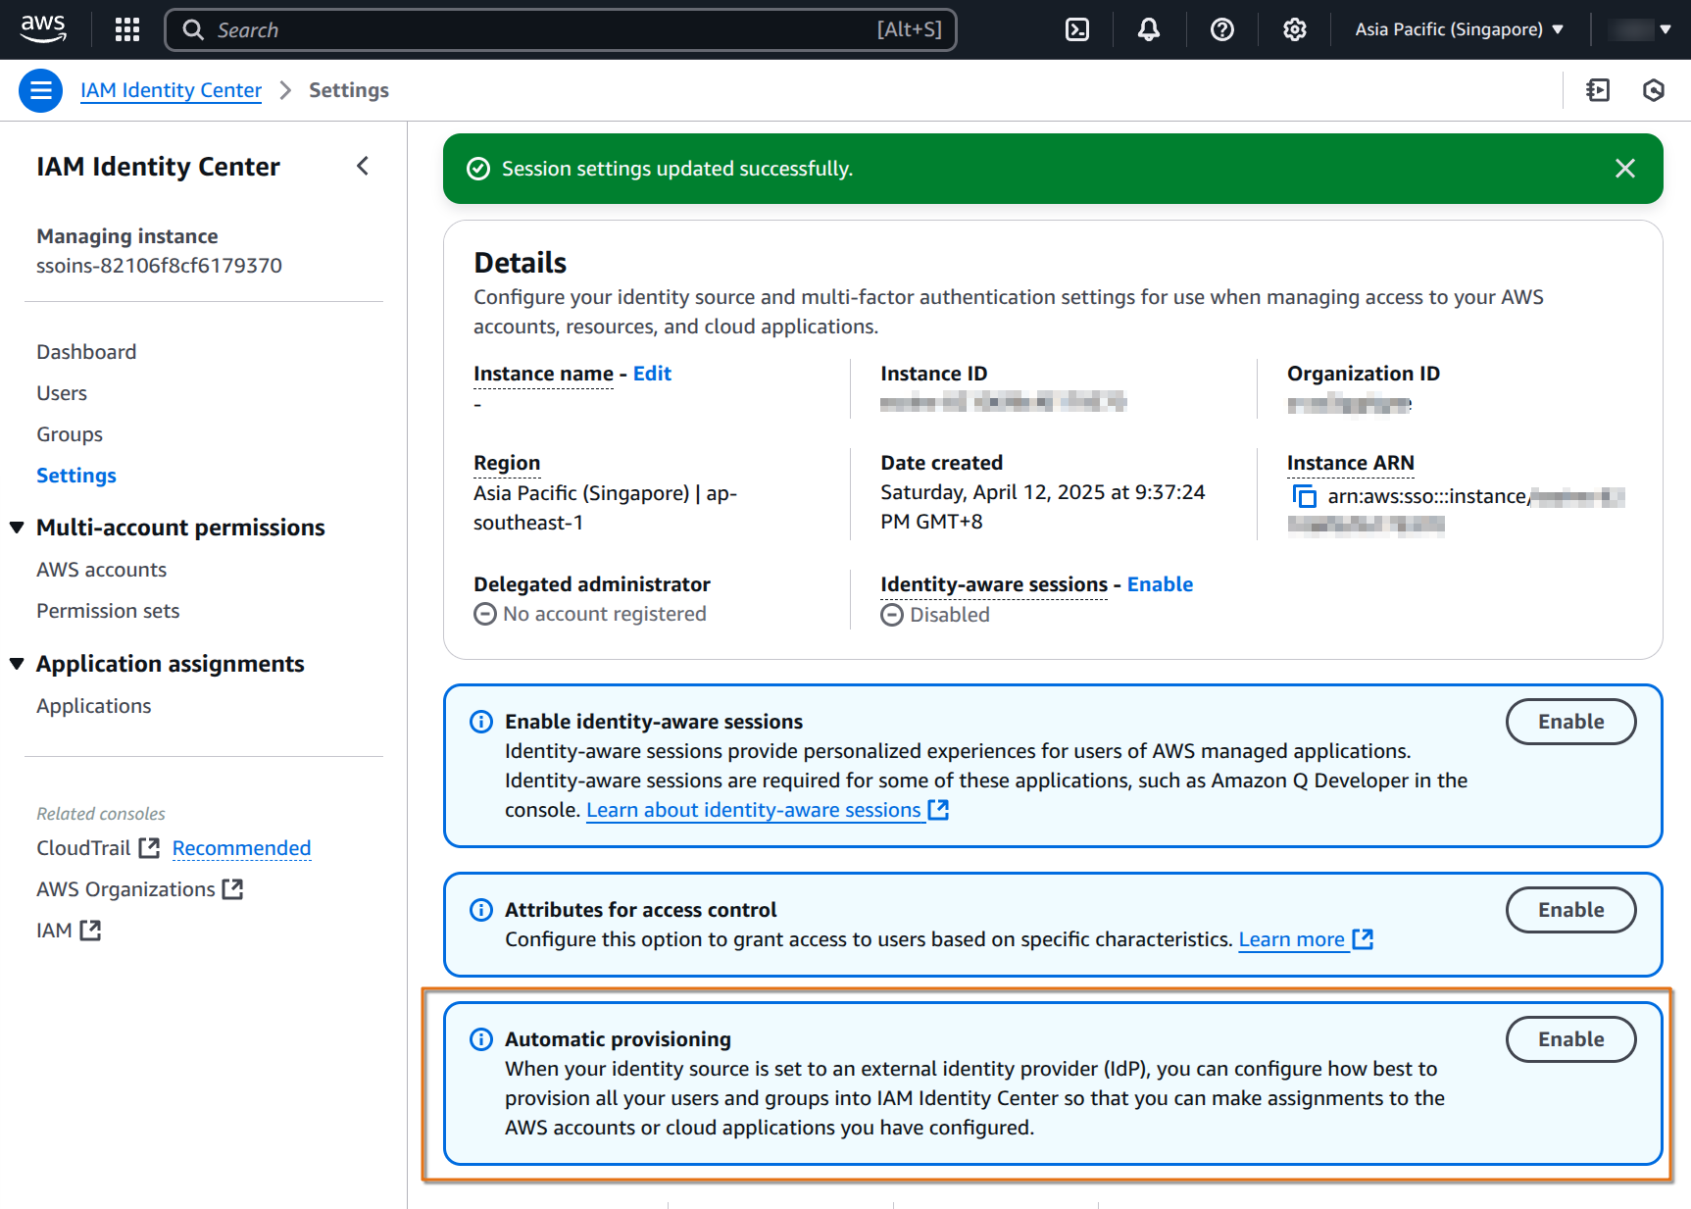Click the hexagon icon at top right

(x=1654, y=90)
